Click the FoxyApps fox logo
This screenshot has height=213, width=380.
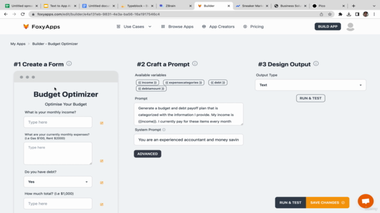[x=26, y=27]
